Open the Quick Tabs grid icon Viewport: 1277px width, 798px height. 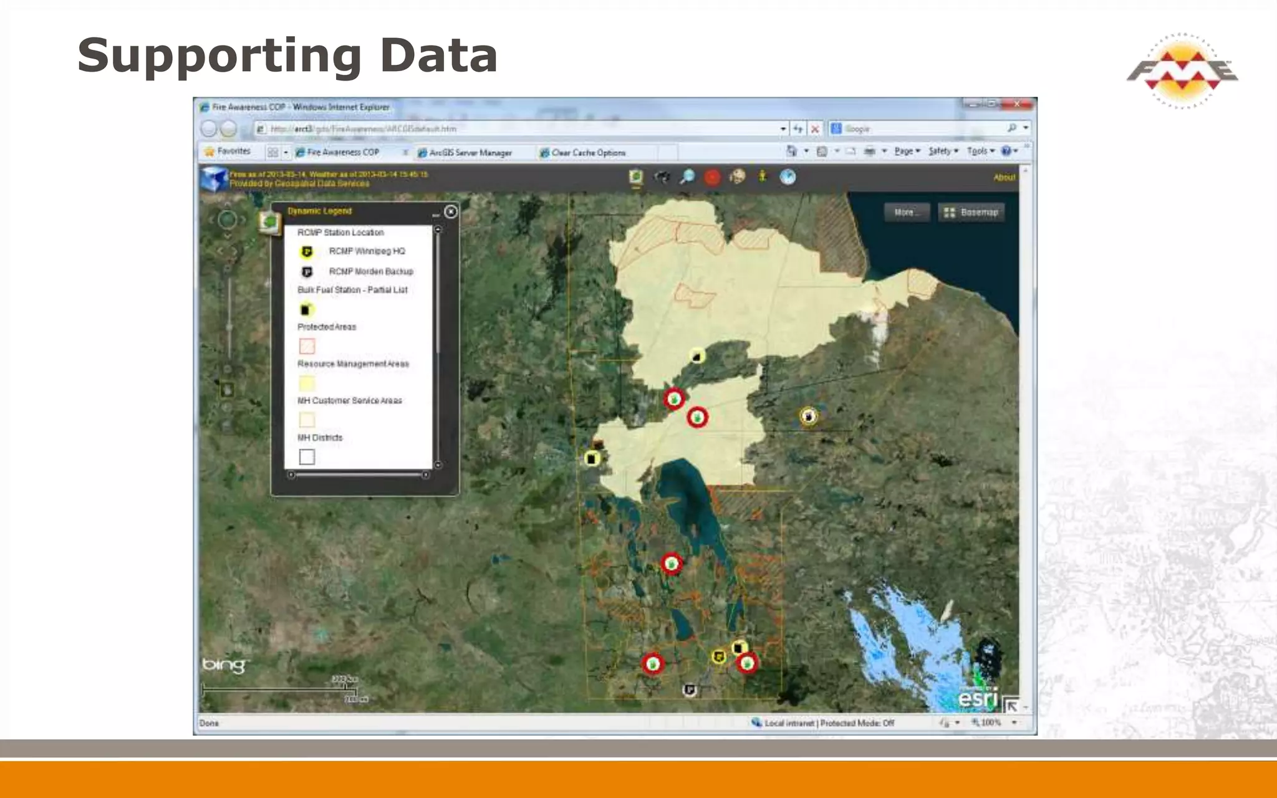pyautogui.click(x=272, y=152)
